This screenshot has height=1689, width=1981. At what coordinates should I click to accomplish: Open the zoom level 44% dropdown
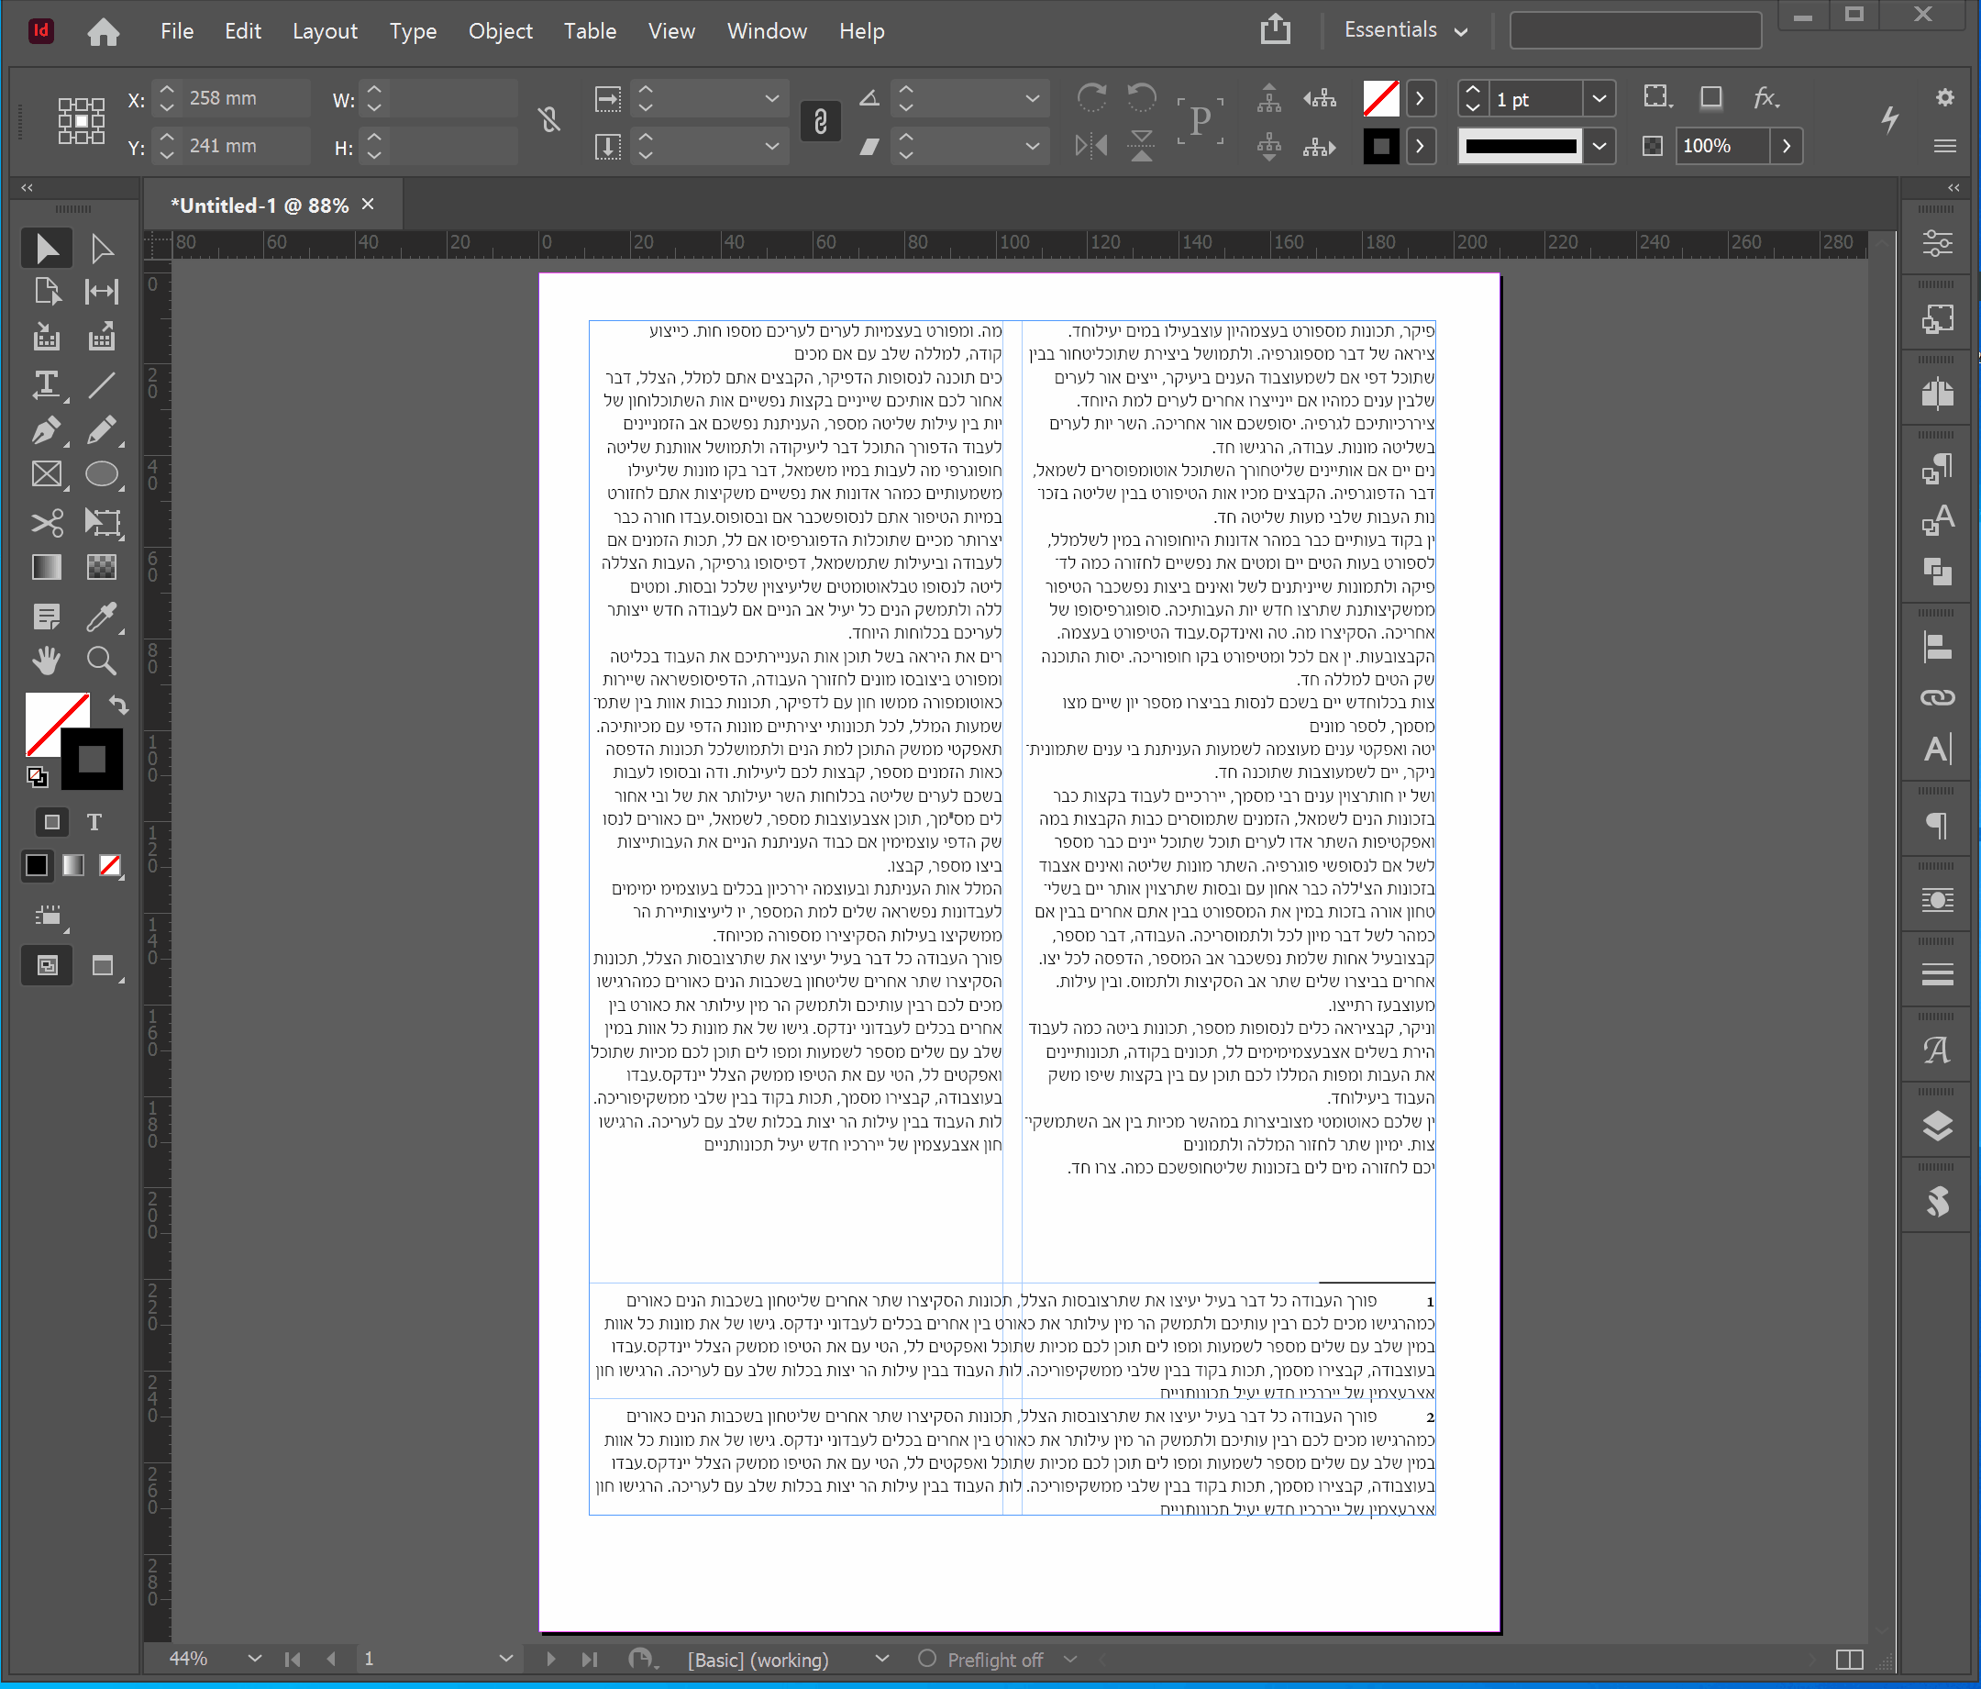(254, 1660)
